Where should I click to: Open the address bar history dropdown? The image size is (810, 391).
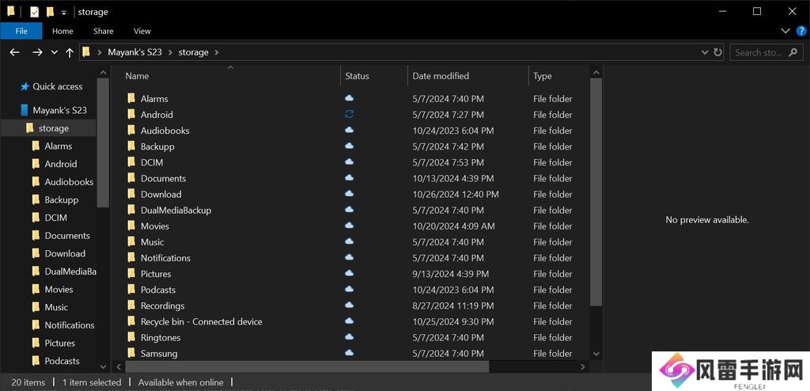705,52
